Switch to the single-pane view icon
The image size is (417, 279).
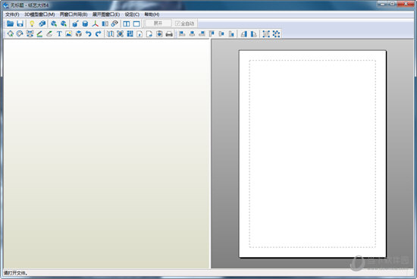click(136, 24)
